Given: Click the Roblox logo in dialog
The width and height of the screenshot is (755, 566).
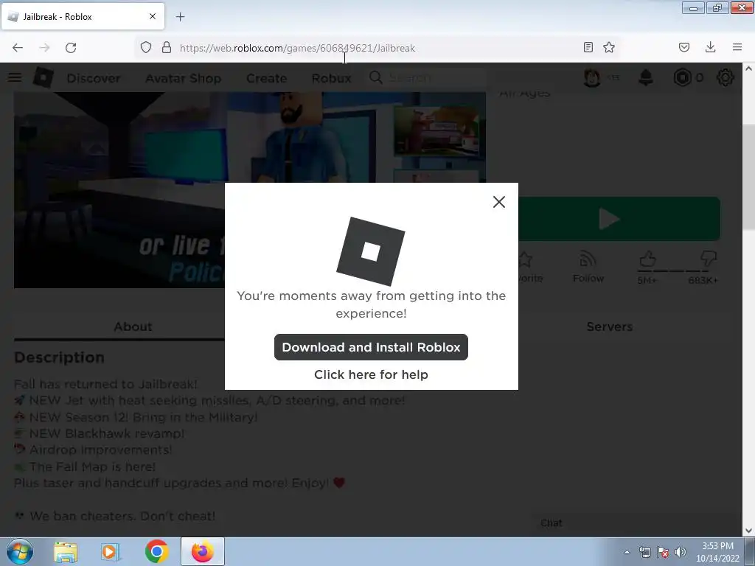Looking at the screenshot, I should point(370,251).
